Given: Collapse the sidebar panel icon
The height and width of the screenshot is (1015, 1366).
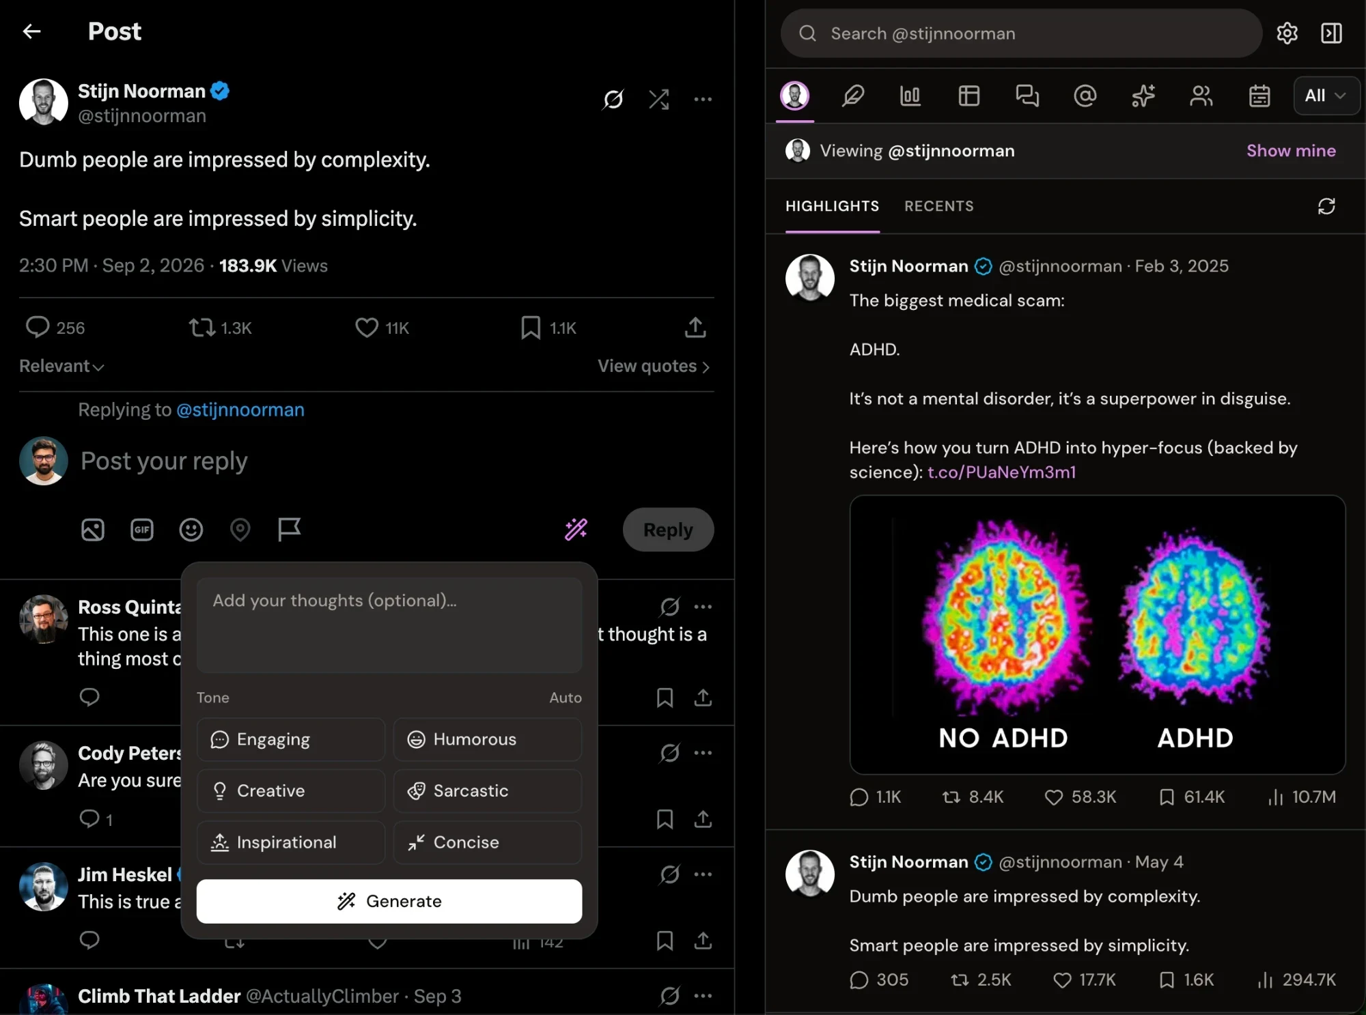Looking at the screenshot, I should coord(1331,33).
